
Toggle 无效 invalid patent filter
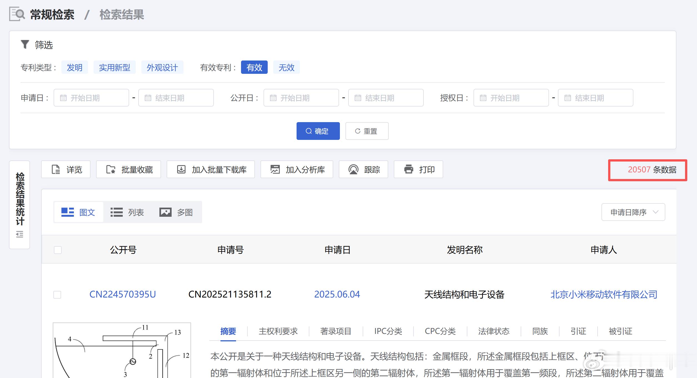287,67
